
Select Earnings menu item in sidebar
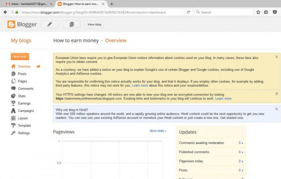[x=24, y=103]
